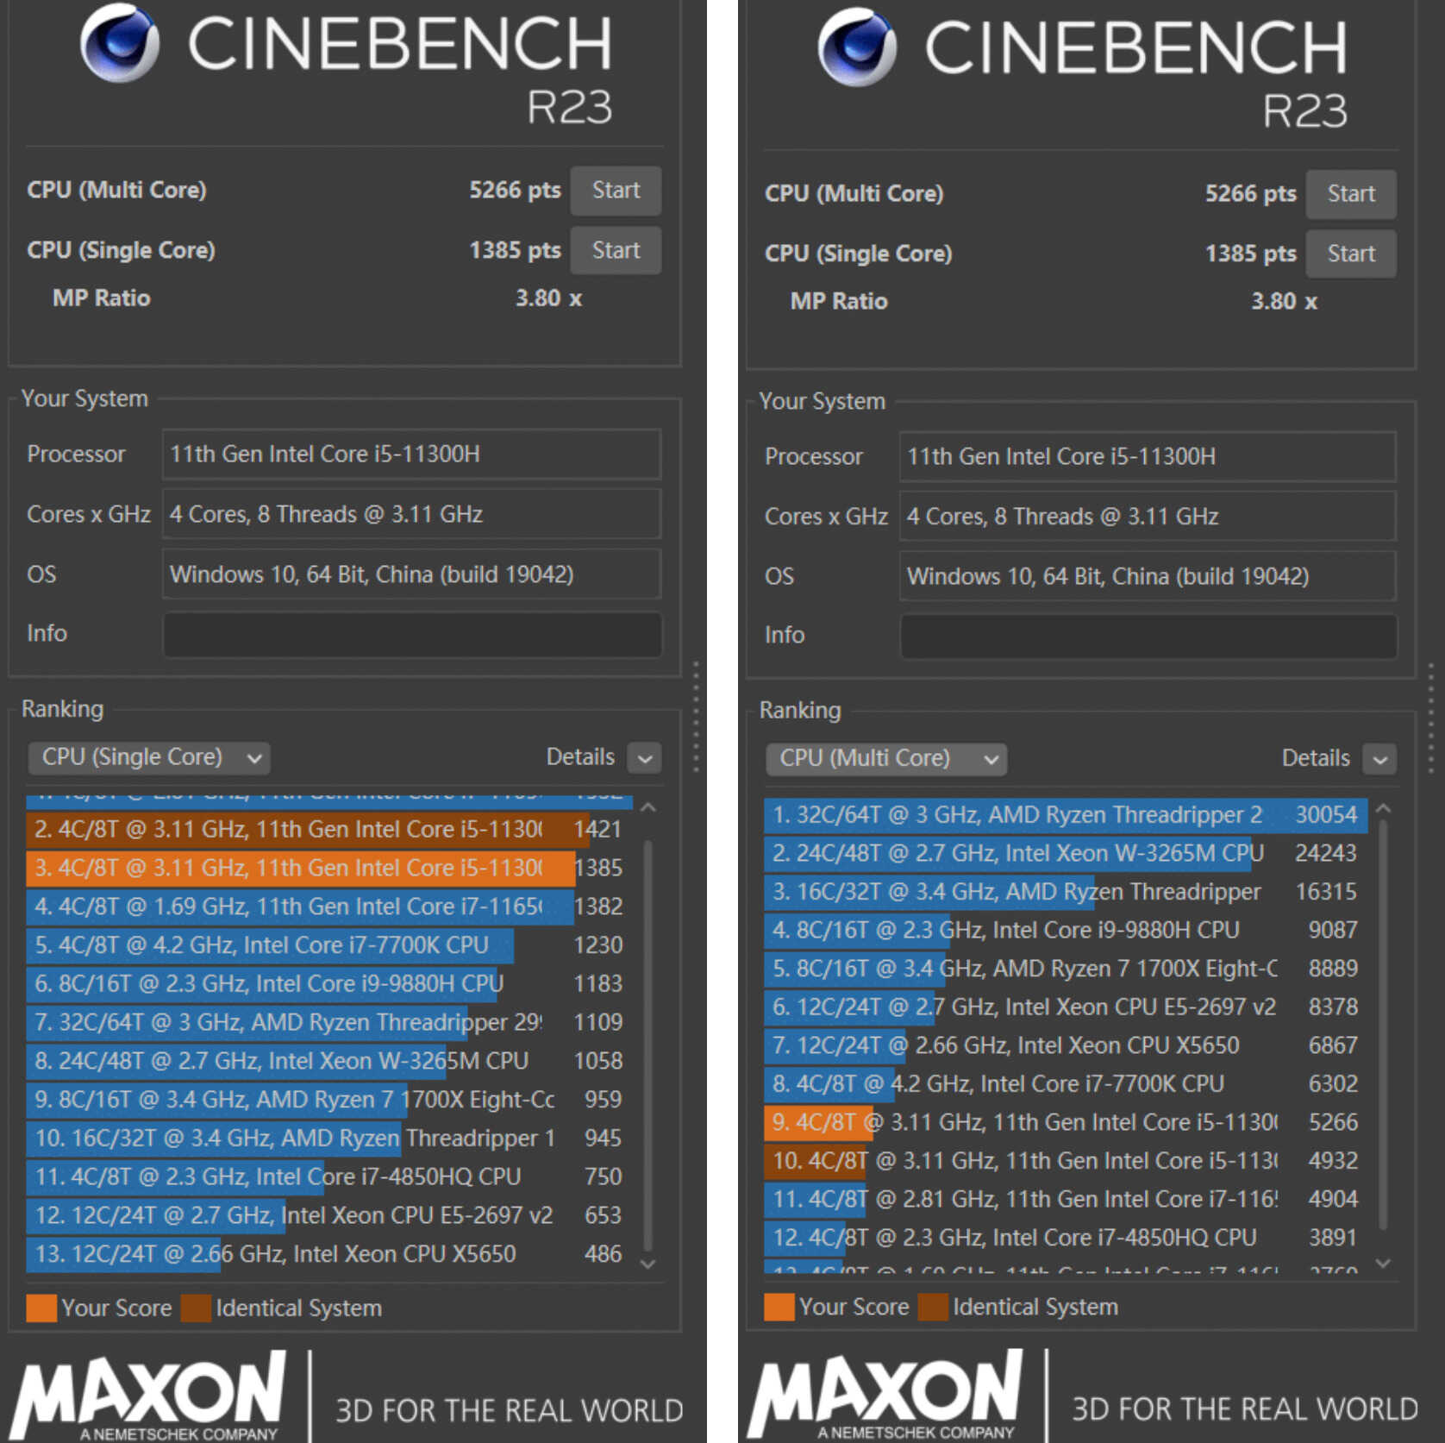The image size is (1445, 1443).
Task: Click the OS field in left window
Action: (x=412, y=574)
